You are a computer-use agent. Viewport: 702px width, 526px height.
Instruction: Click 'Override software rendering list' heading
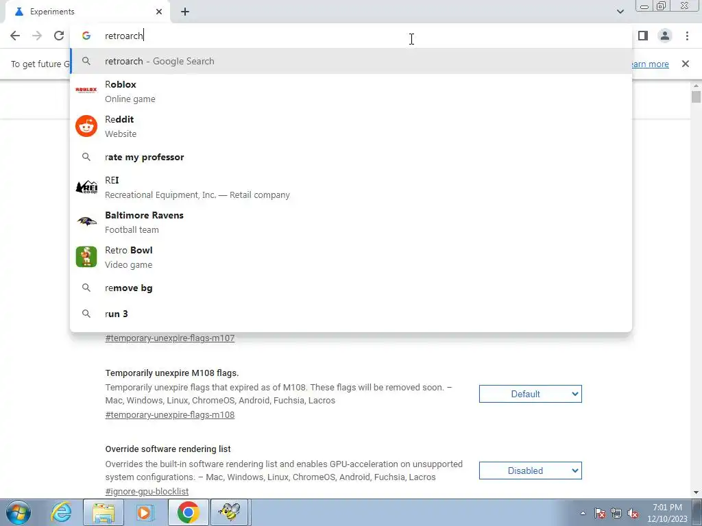point(168,449)
